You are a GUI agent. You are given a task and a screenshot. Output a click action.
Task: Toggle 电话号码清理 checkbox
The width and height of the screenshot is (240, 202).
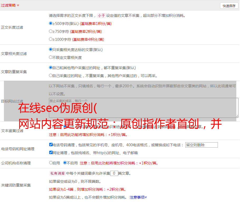(x=51, y=145)
